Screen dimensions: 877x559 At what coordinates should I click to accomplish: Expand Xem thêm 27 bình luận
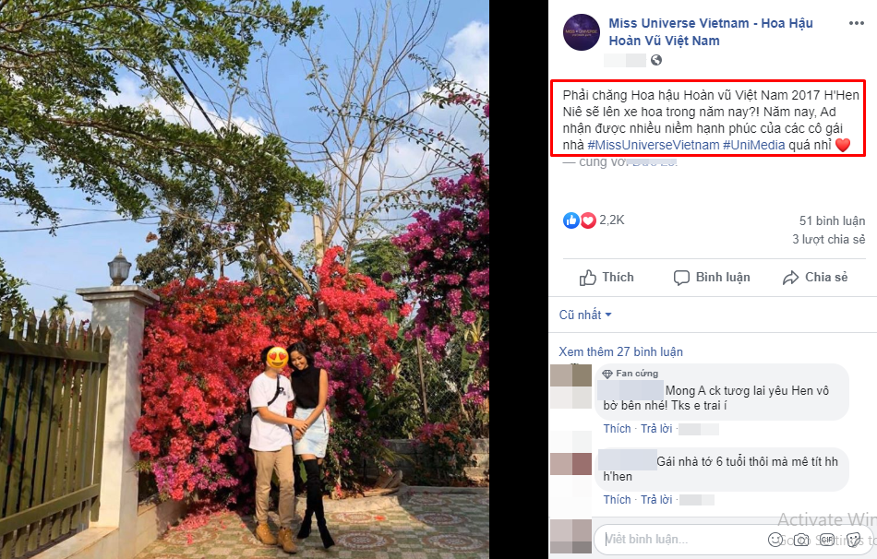point(621,351)
